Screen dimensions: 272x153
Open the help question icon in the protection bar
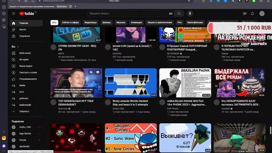point(71,6)
